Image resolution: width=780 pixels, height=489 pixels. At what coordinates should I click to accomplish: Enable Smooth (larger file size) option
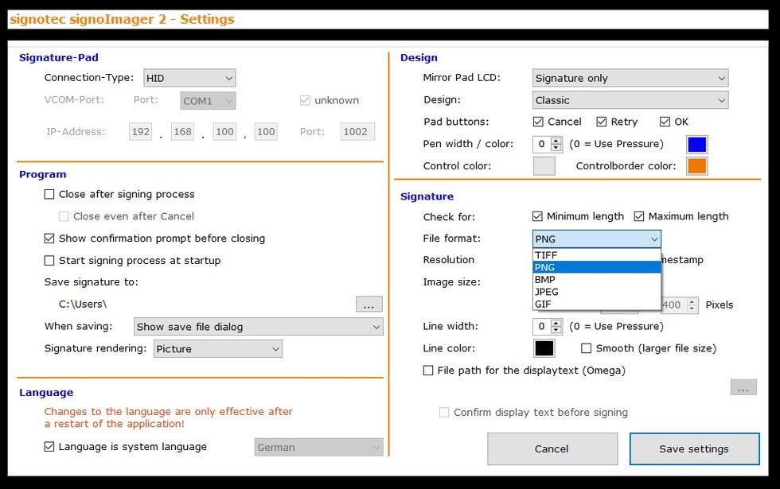[x=587, y=348]
